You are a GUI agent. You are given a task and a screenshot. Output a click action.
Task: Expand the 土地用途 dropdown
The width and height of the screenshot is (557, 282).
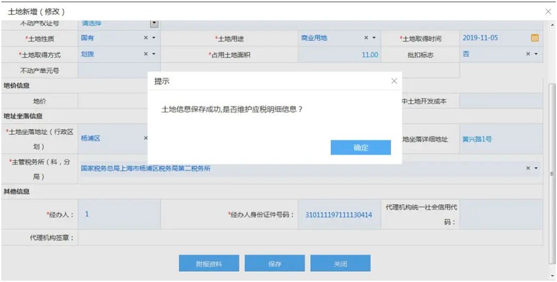click(374, 38)
